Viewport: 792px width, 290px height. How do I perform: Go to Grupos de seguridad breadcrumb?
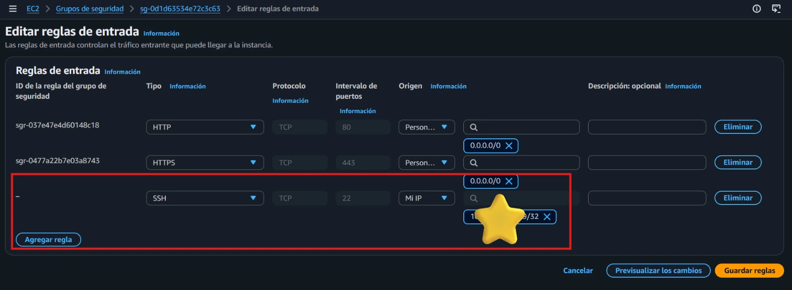[90, 9]
